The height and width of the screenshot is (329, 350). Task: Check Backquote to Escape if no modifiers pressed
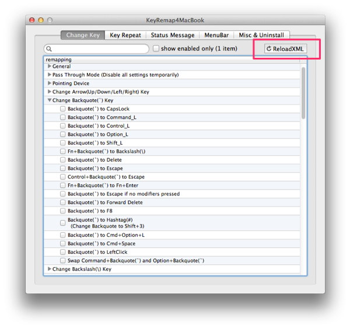[63, 194]
